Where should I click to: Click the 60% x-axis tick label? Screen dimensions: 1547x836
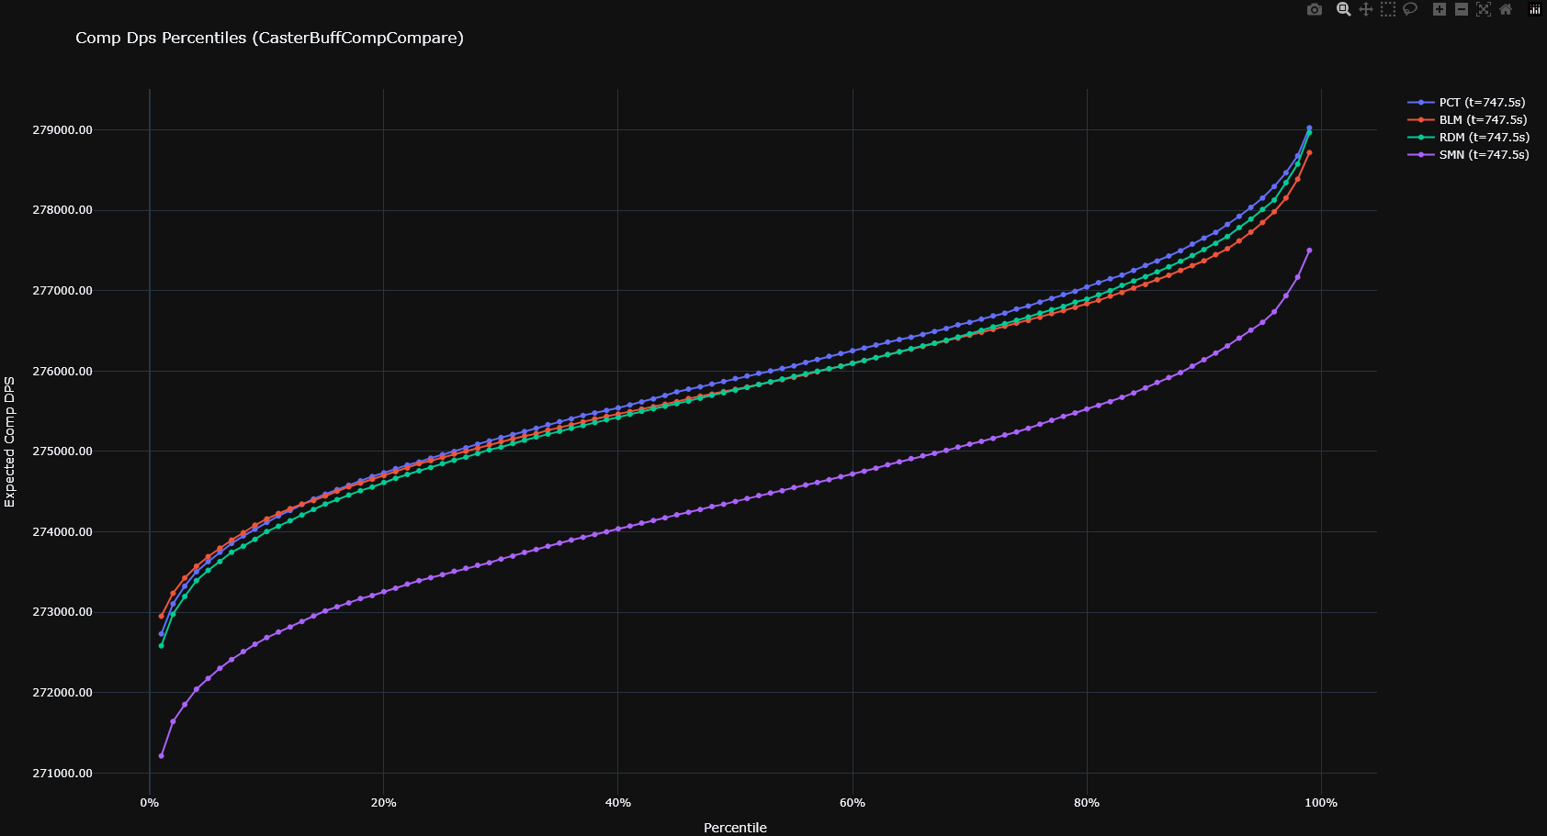853,803
